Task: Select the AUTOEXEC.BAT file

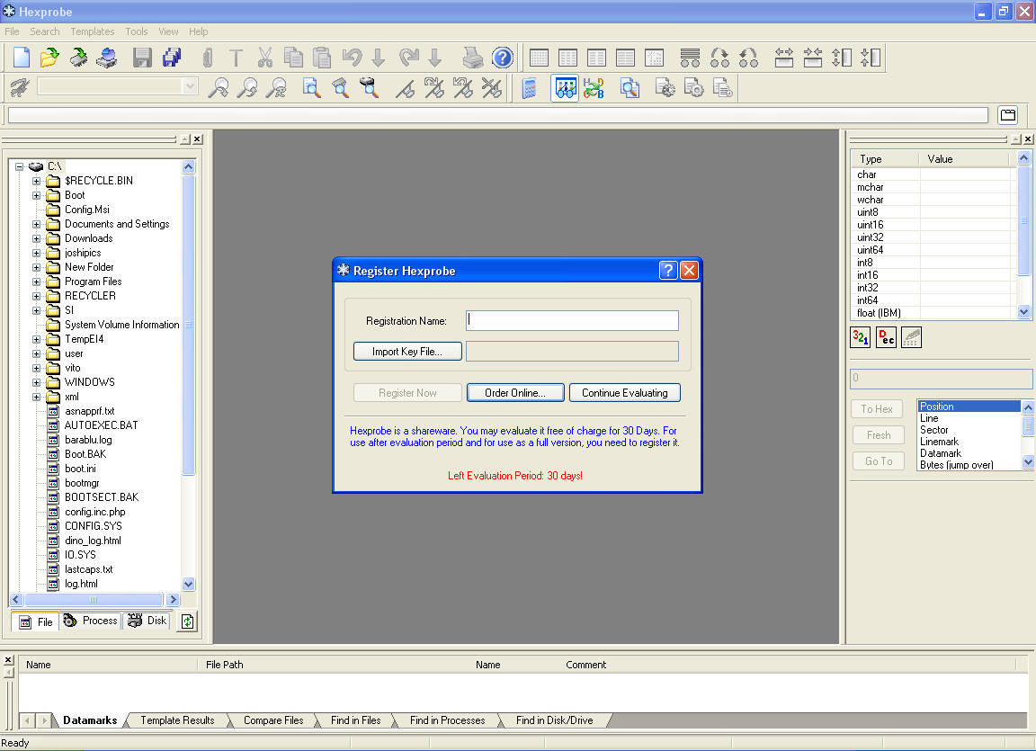Action: coord(101,425)
